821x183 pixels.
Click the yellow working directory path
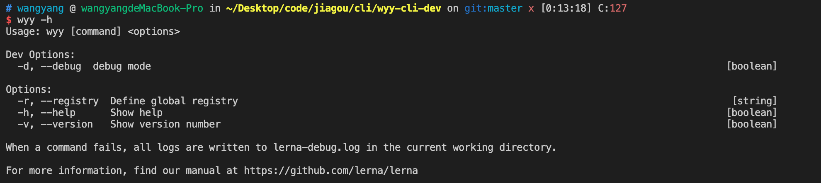(x=333, y=8)
